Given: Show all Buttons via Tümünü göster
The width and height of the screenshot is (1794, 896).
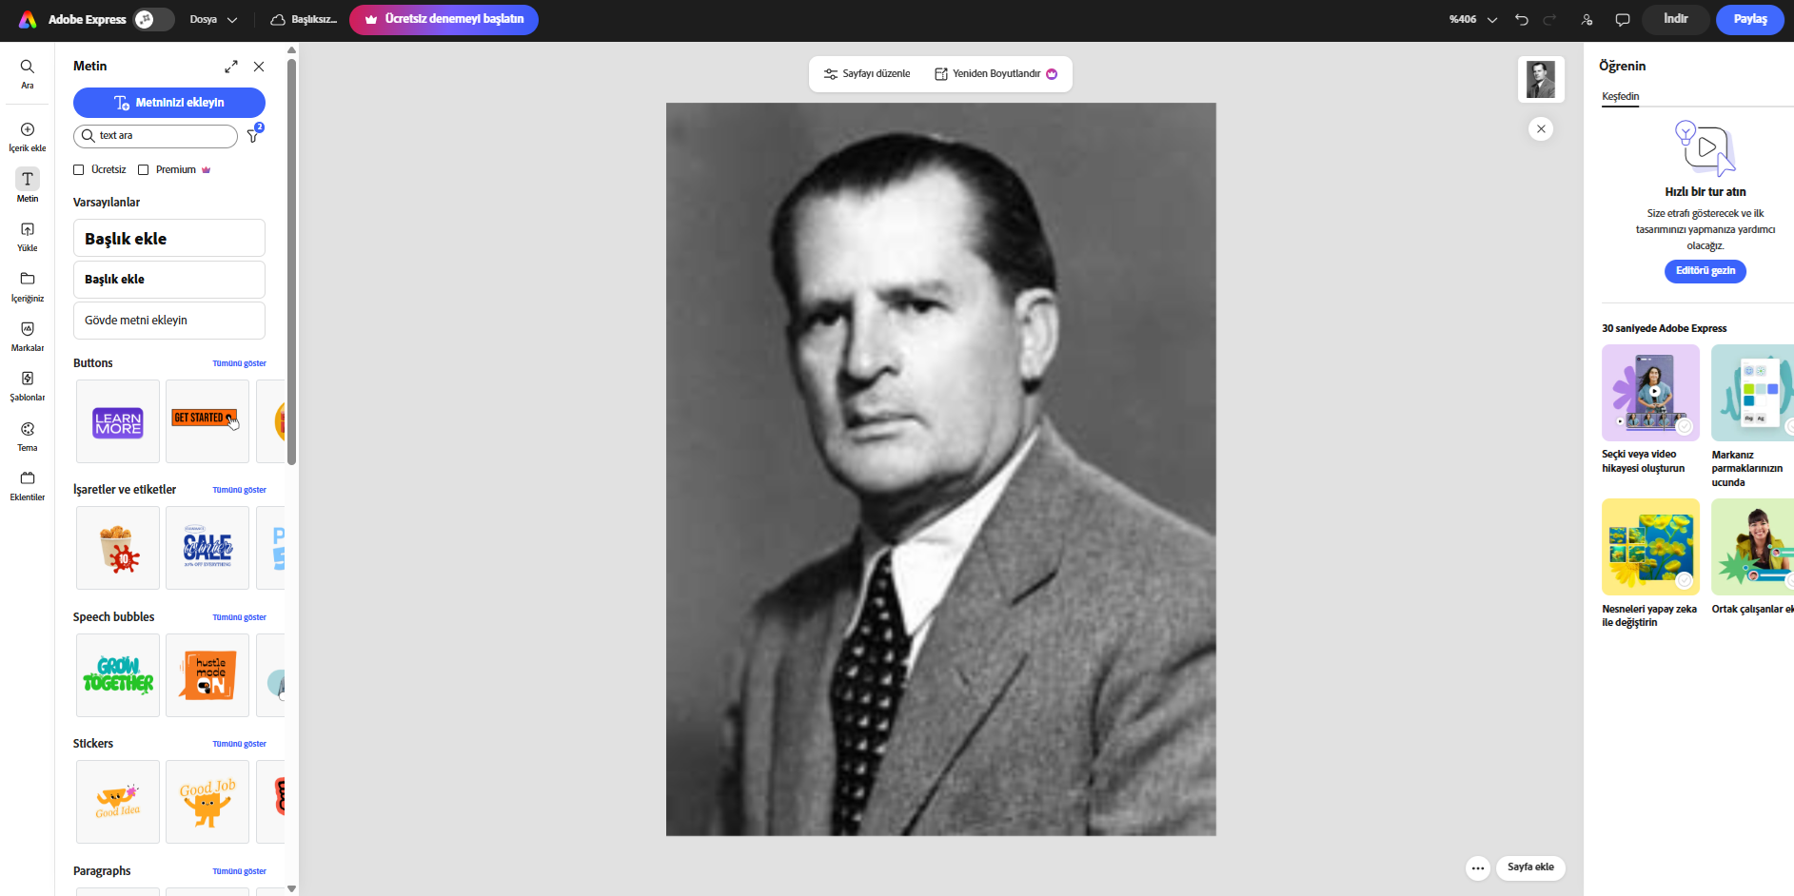Looking at the screenshot, I should 239,363.
